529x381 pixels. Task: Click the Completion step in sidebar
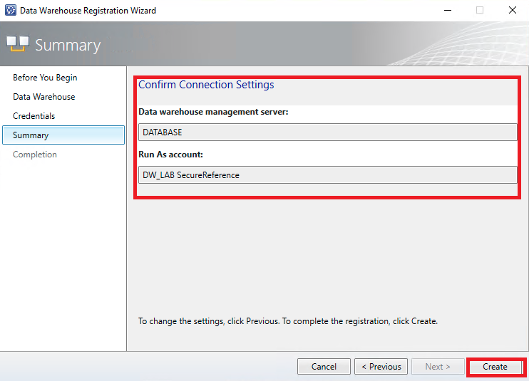pos(35,155)
